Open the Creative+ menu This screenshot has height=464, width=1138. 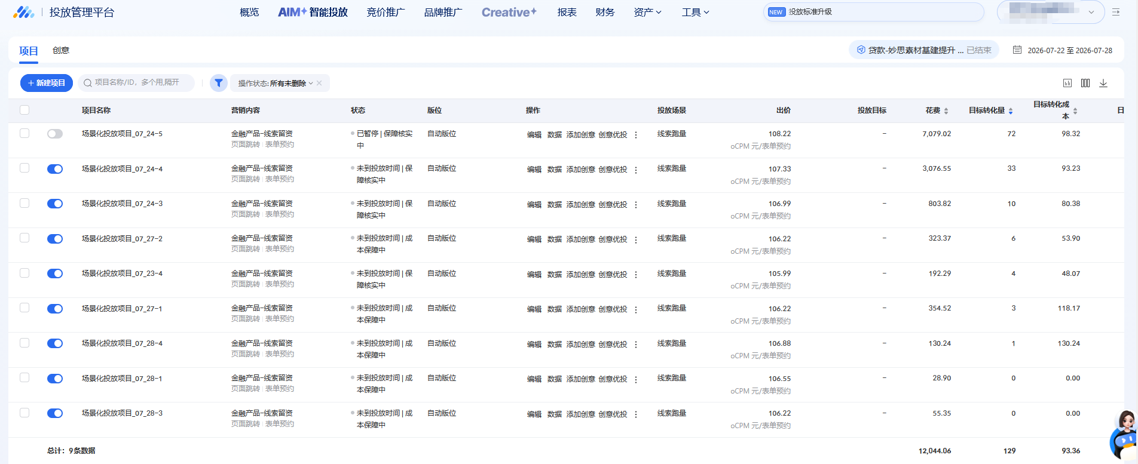click(509, 12)
